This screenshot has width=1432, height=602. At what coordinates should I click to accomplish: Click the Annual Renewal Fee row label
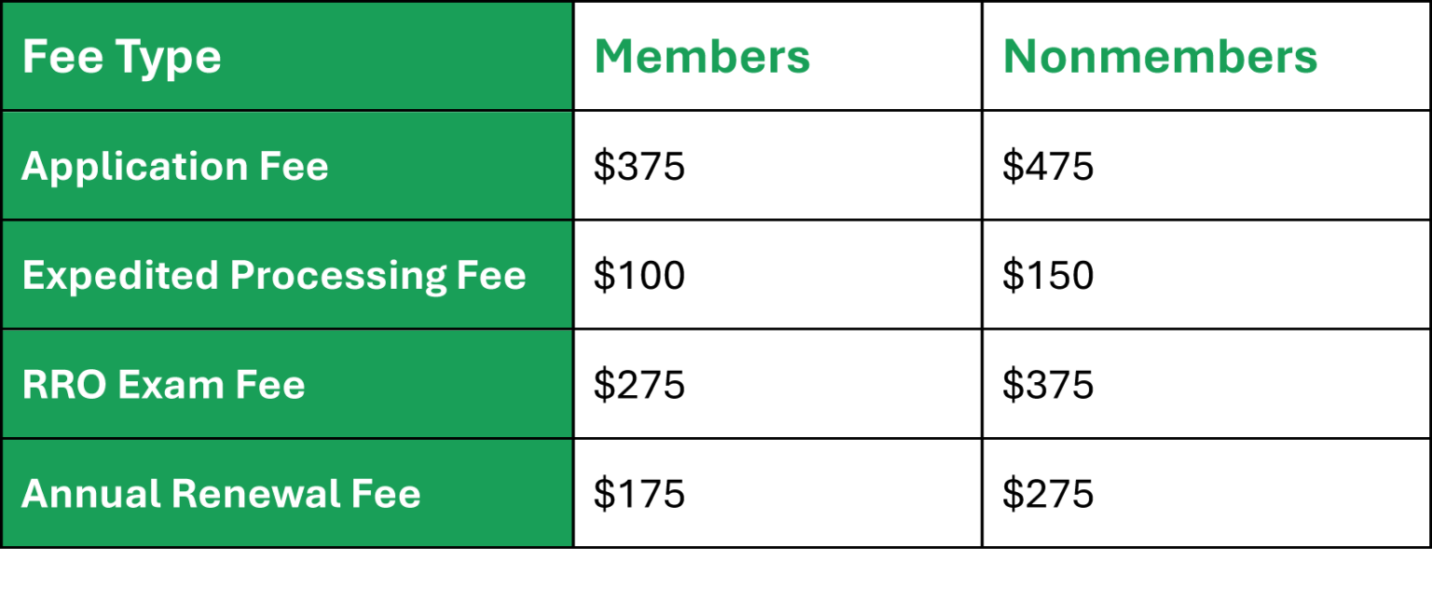coord(221,494)
